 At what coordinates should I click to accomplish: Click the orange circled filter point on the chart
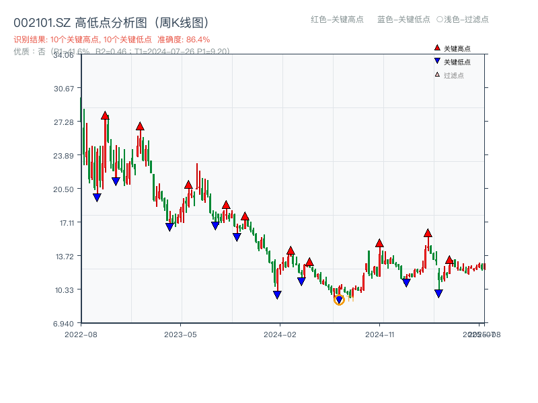(x=340, y=300)
